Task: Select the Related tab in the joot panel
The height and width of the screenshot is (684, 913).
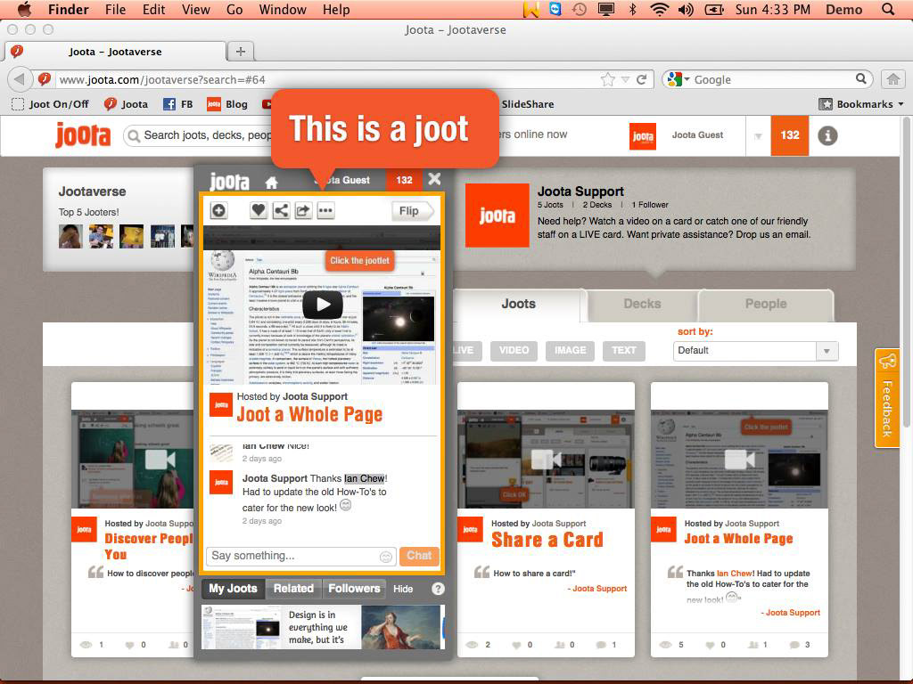Action: click(x=293, y=589)
